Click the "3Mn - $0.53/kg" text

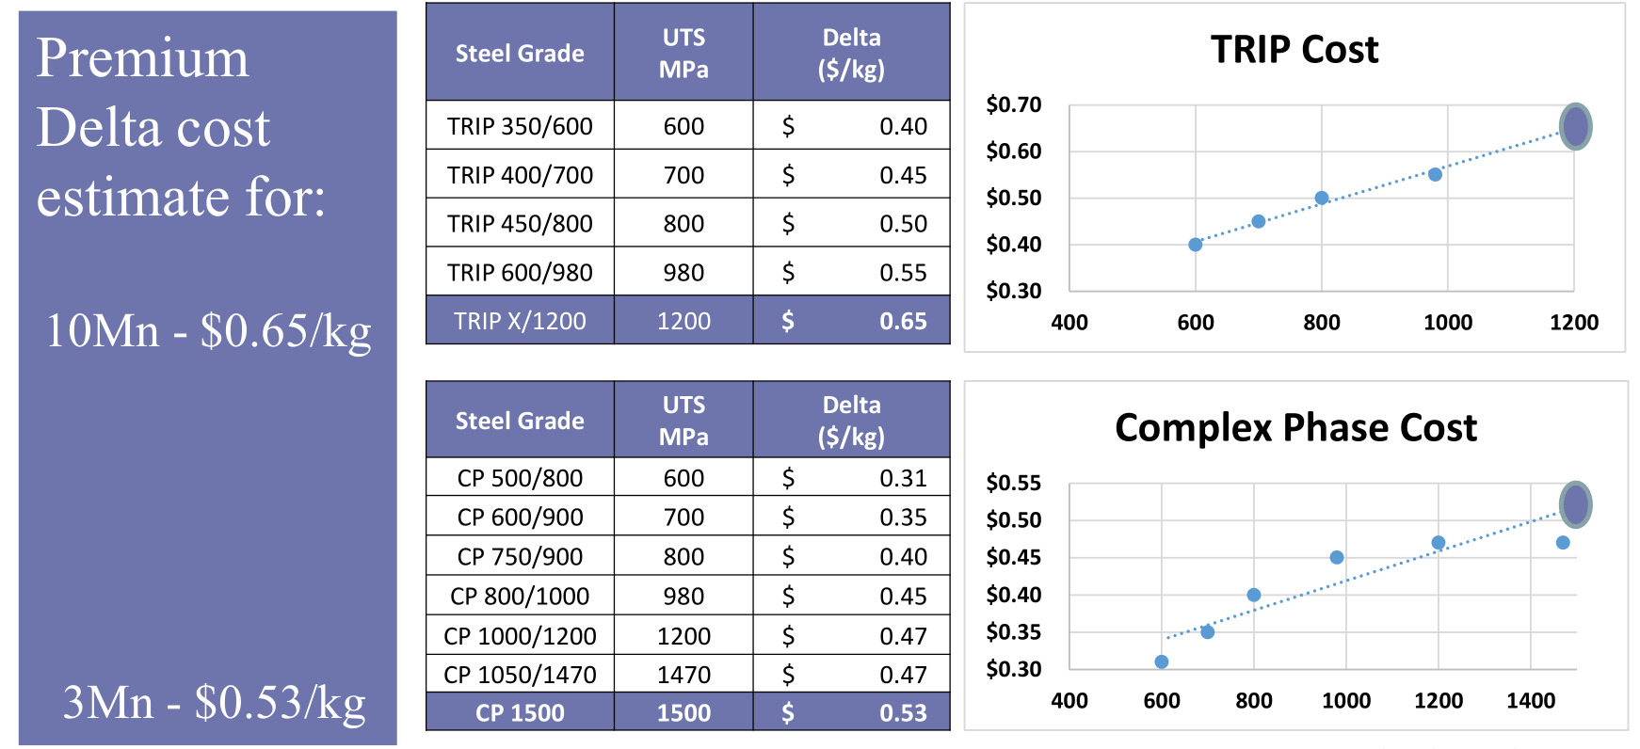pyautogui.click(x=214, y=703)
